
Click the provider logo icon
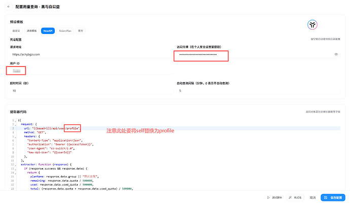click(x=312, y=24)
